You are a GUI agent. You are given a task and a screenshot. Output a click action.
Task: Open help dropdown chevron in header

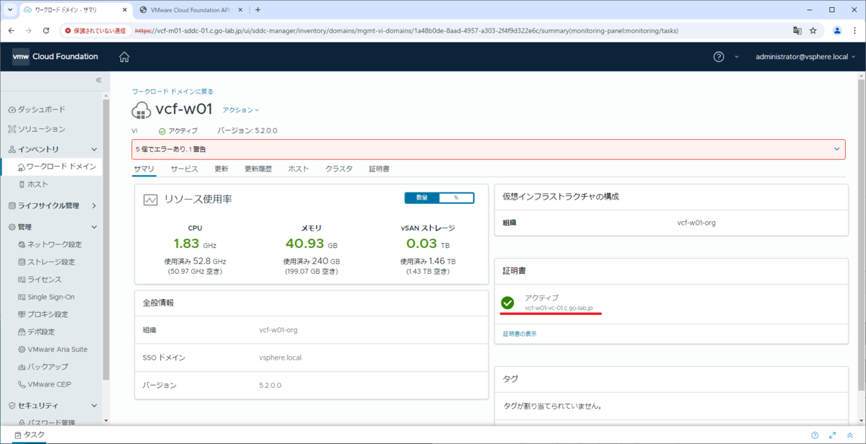737,57
